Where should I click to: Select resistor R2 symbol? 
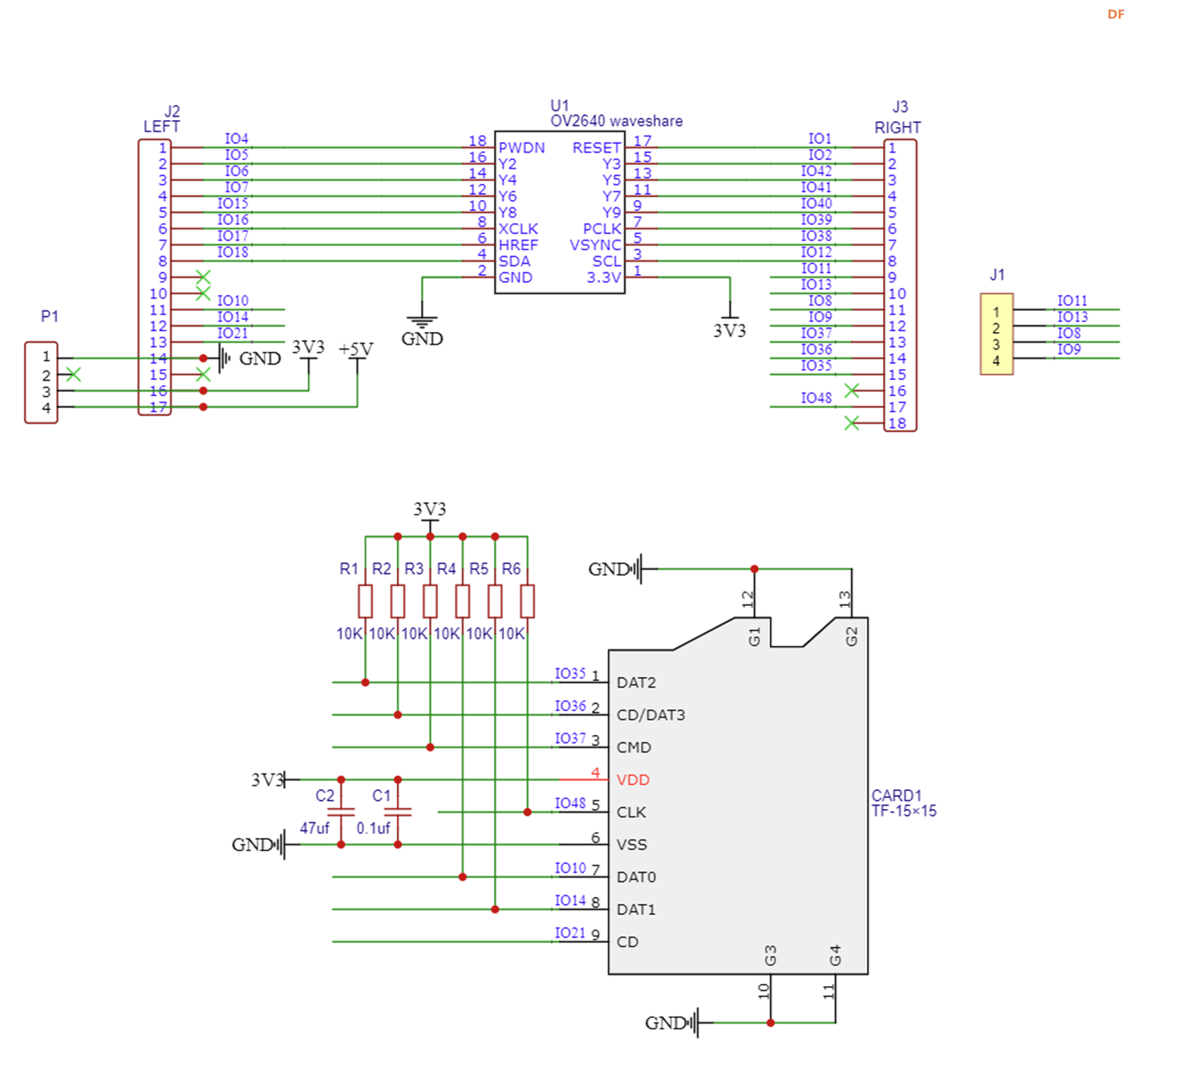397,601
